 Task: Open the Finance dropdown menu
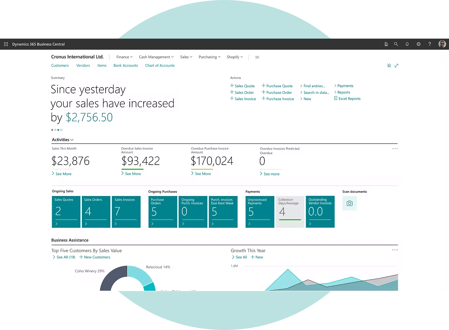[x=124, y=57]
